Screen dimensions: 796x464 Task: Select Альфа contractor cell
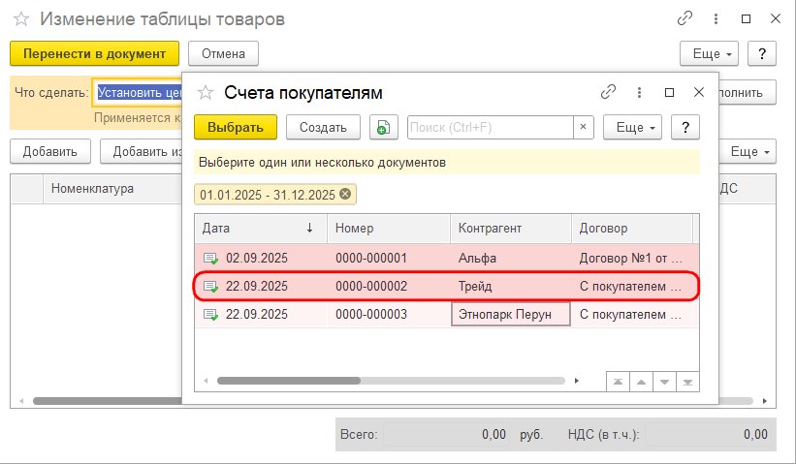[511, 258]
